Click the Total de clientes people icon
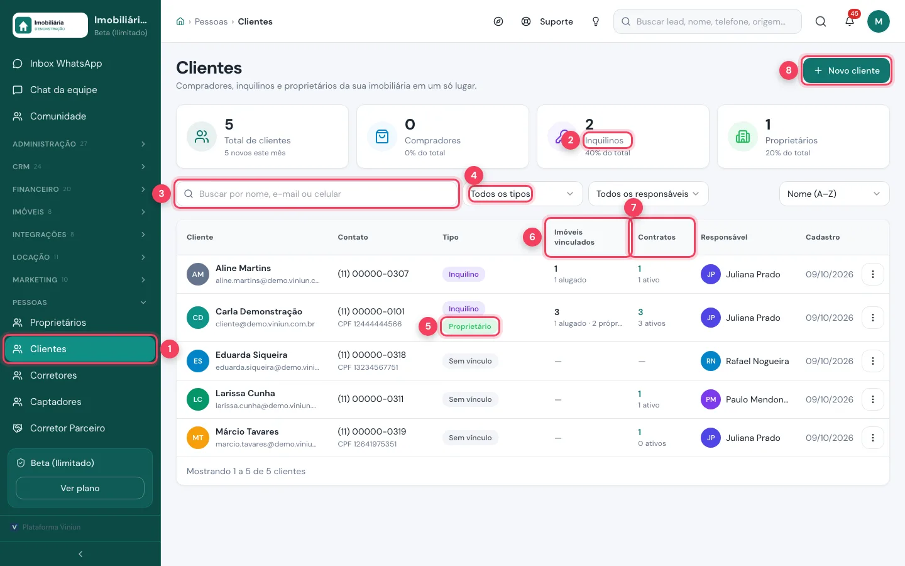Image resolution: width=905 pixels, height=566 pixels. click(x=202, y=136)
